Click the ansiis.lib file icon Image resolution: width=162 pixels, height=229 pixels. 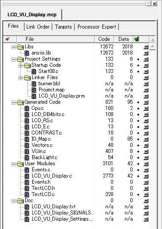[27, 53]
